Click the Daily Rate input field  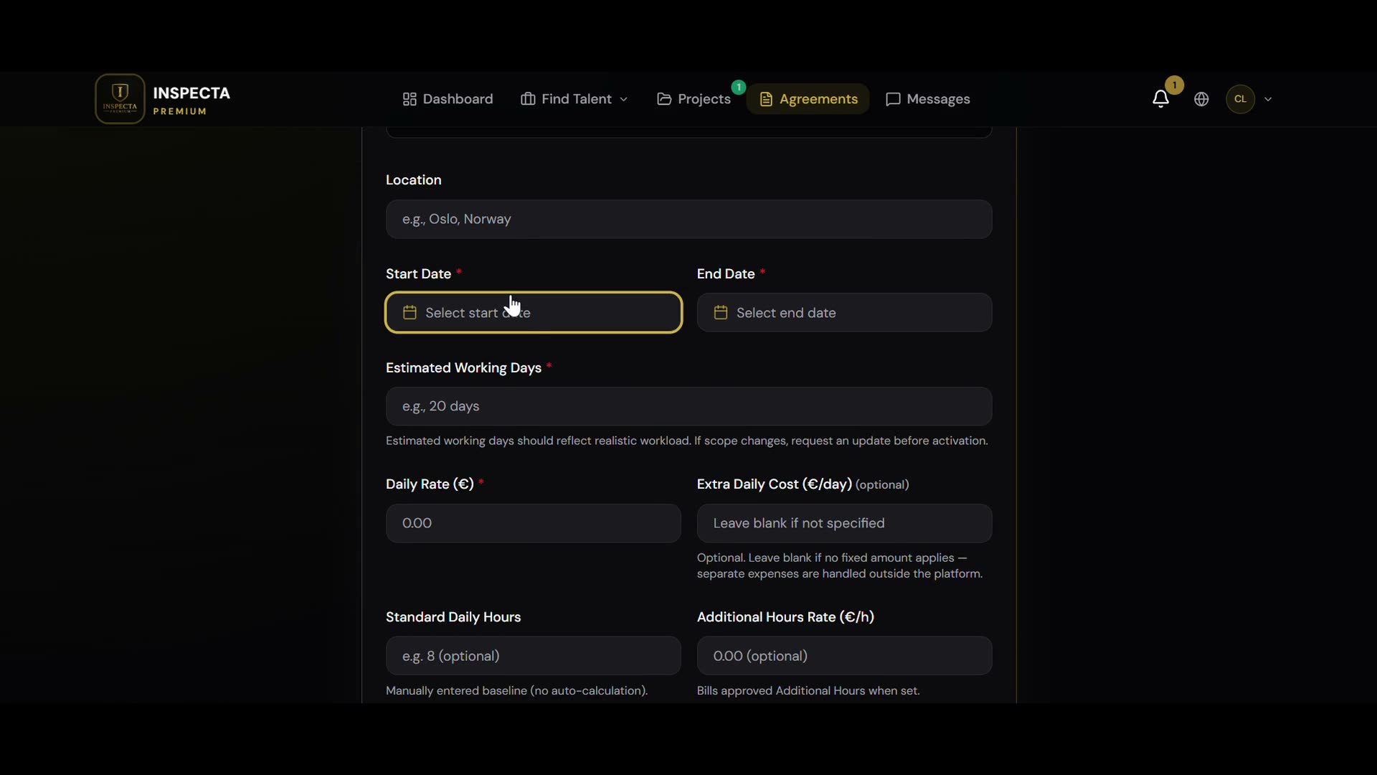[534, 523]
